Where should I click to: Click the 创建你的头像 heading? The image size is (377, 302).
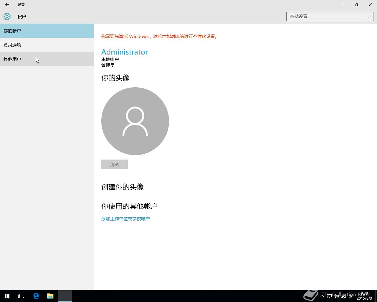(x=123, y=187)
